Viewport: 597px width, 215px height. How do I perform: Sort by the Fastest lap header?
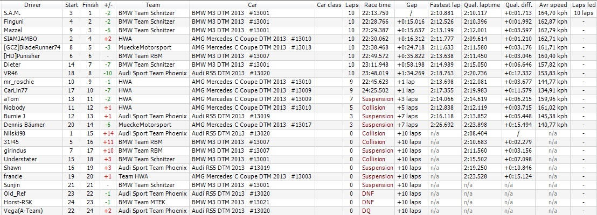445,4
